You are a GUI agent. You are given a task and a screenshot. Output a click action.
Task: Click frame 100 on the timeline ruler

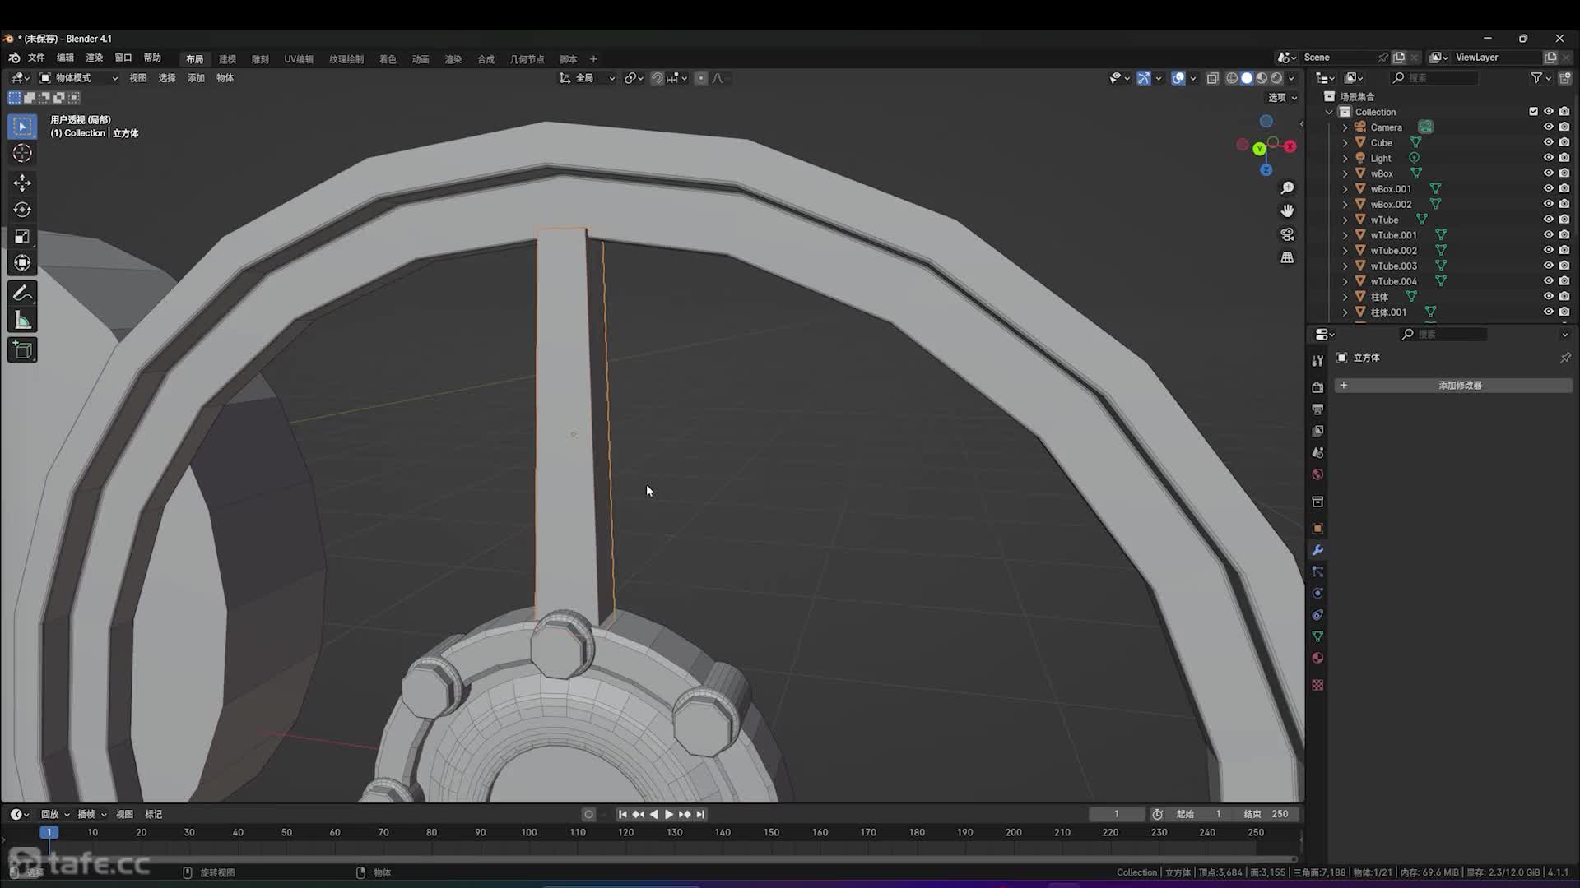pyautogui.click(x=529, y=832)
